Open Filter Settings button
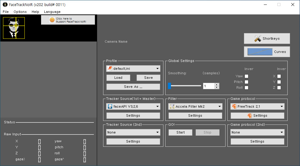The image size is (300, 166). (x=195, y=115)
